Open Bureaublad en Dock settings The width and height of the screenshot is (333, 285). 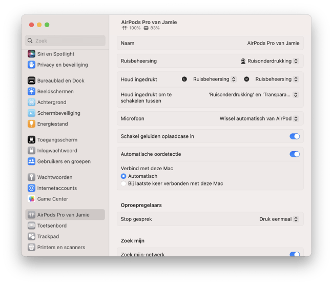click(61, 80)
